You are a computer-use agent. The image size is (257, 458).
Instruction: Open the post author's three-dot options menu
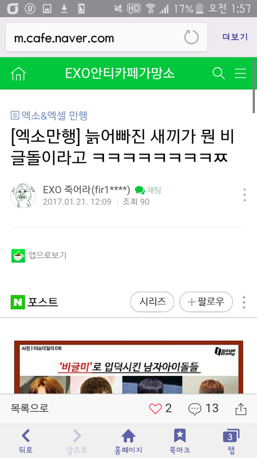245,195
